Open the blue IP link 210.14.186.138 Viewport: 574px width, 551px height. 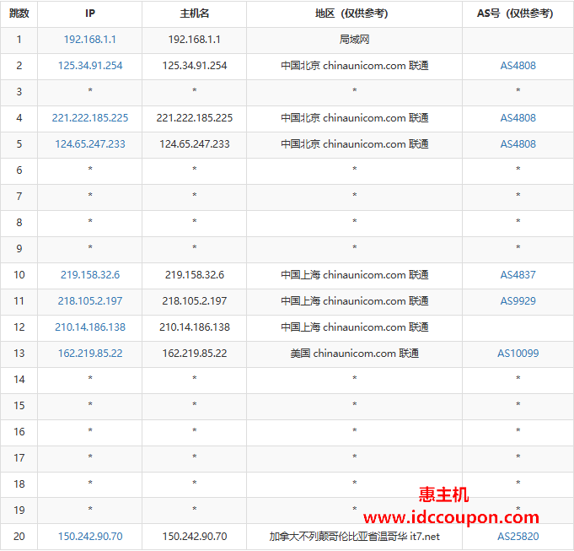point(89,327)
